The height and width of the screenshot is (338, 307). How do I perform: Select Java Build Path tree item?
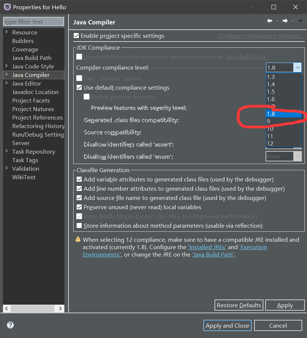point(32,58)
